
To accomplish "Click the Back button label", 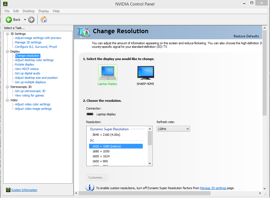I will pos(17,20).
